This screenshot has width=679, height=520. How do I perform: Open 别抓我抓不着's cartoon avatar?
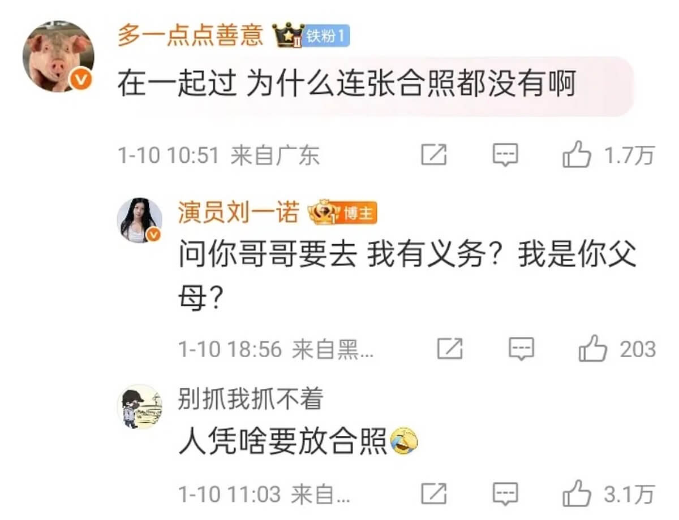[x=139, y=407]
